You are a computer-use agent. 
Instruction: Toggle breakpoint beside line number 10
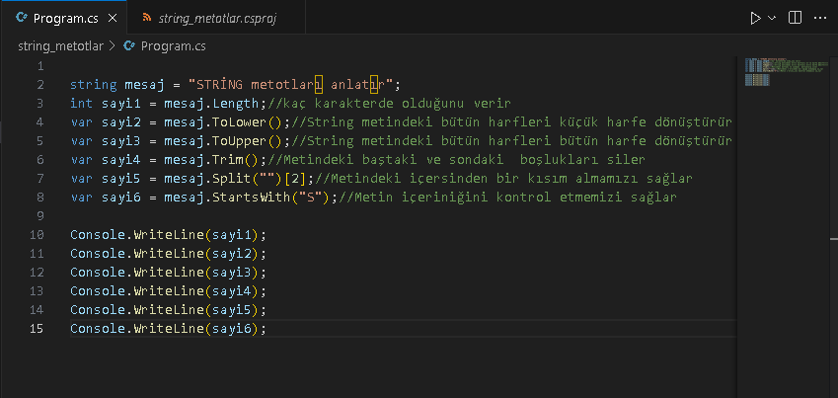point(18,235)
